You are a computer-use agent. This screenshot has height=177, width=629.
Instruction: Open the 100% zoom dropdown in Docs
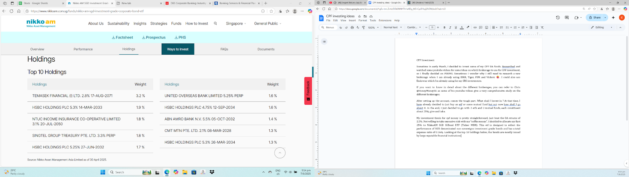[373, 28]
